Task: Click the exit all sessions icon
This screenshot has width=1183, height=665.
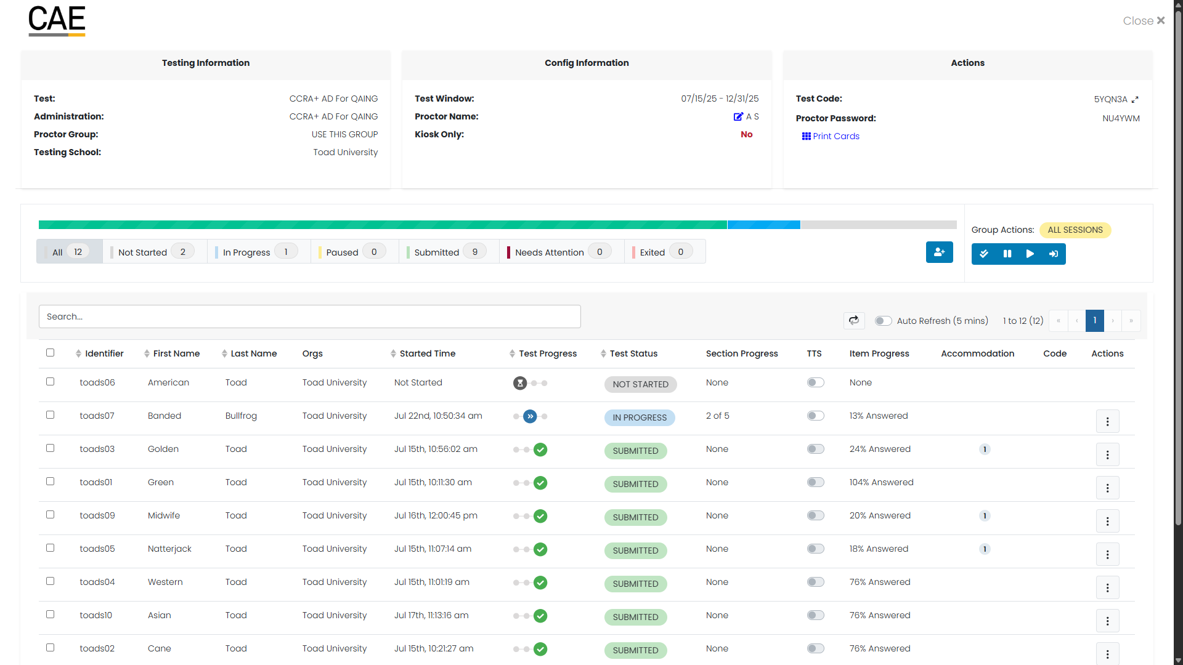Action: point(1054,254)
